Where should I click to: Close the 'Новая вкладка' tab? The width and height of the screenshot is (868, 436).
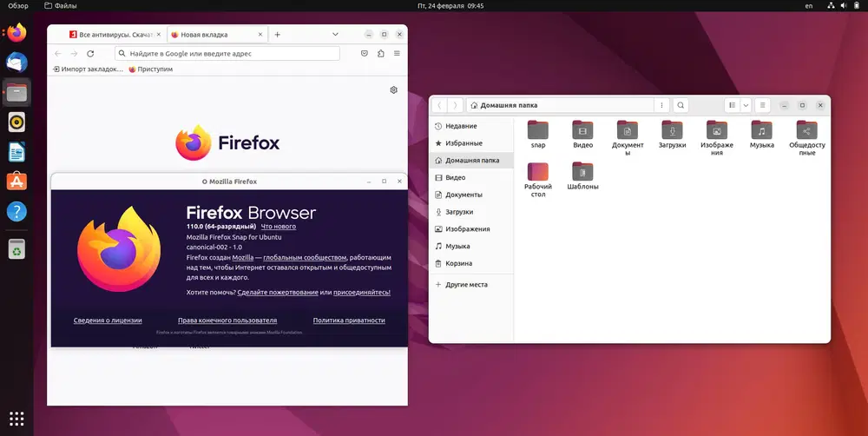[x=260, y=35]
